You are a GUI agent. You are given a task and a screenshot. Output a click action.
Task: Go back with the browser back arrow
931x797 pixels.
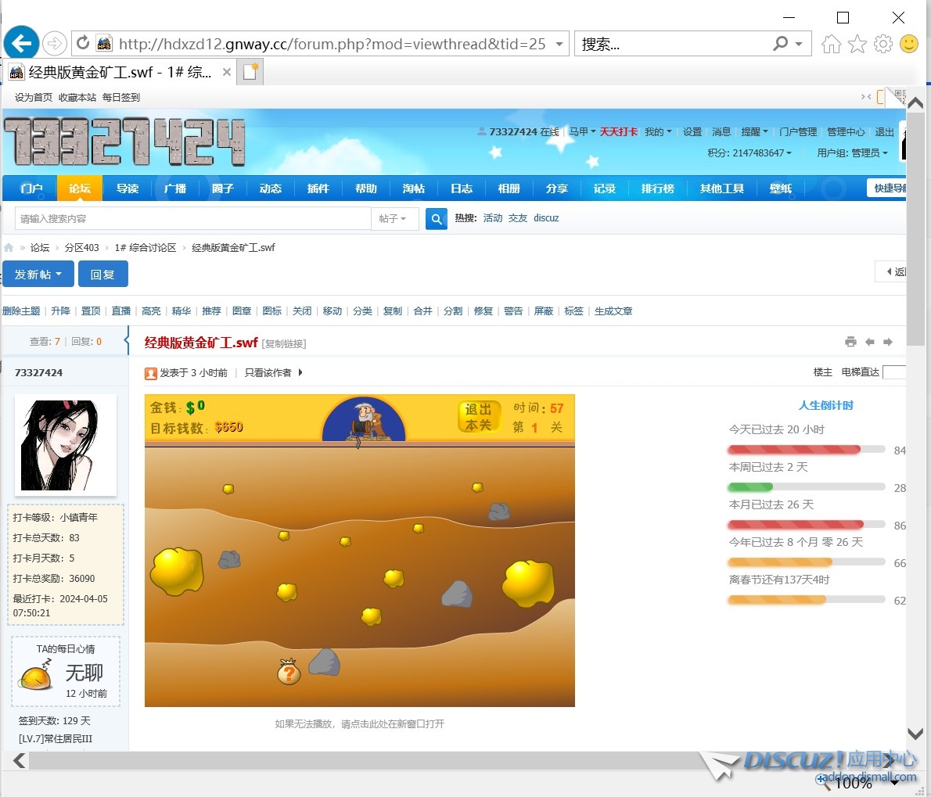21,43
